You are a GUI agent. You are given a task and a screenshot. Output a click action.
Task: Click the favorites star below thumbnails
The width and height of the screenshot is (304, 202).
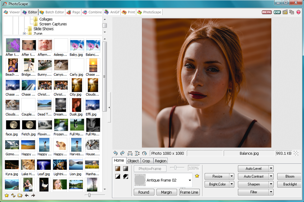pos(7,195)
